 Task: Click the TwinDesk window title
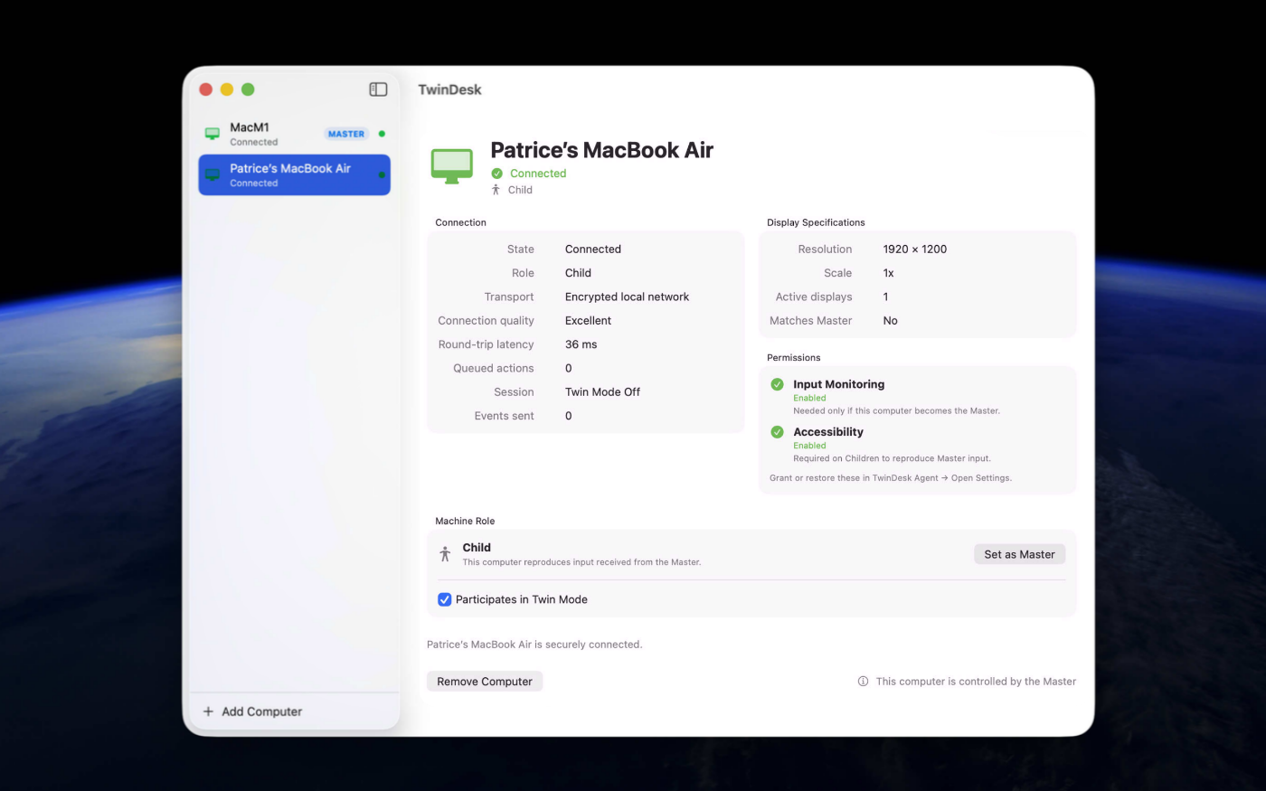[449, 89]
